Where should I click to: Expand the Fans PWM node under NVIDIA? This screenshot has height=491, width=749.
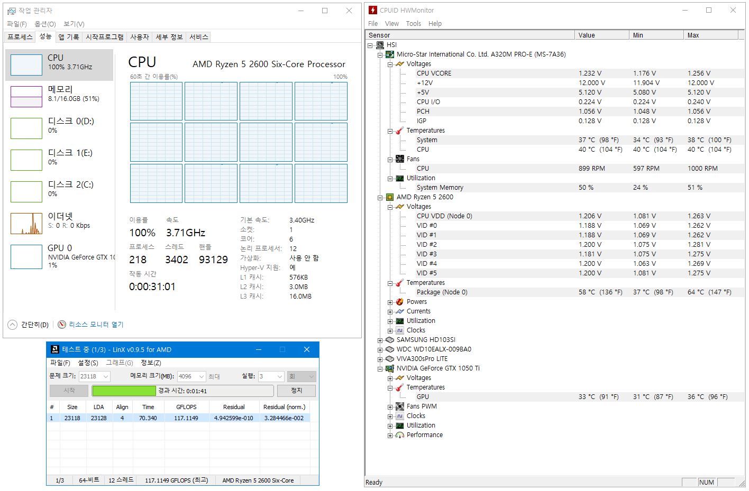(390, 407)
